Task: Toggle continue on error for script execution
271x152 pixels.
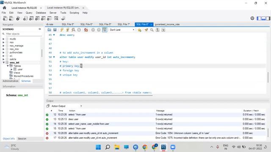Action: [86, 30]
